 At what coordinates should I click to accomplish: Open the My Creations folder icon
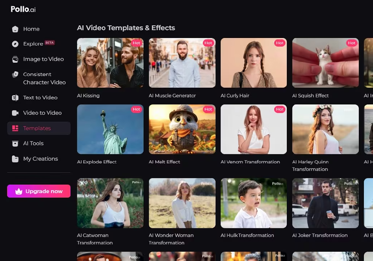click(15, 159)
